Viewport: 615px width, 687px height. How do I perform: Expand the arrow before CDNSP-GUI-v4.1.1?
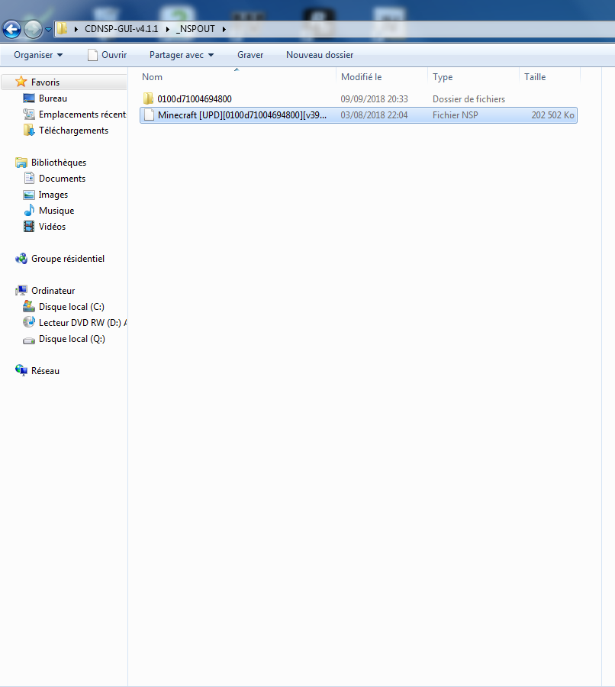[x=76, y=29]
